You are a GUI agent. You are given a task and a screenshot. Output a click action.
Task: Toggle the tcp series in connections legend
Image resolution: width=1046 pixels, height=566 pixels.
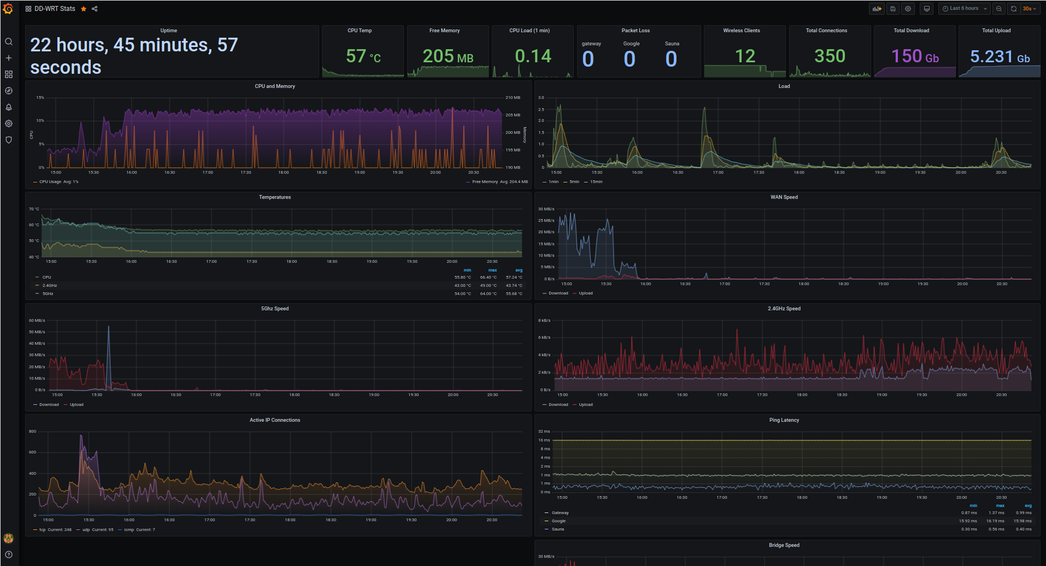pos(42,530)
